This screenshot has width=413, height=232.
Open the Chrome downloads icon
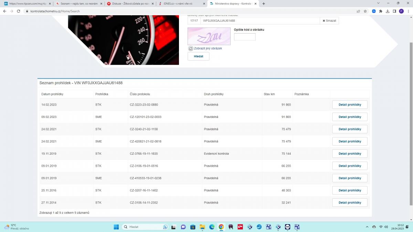388,11
